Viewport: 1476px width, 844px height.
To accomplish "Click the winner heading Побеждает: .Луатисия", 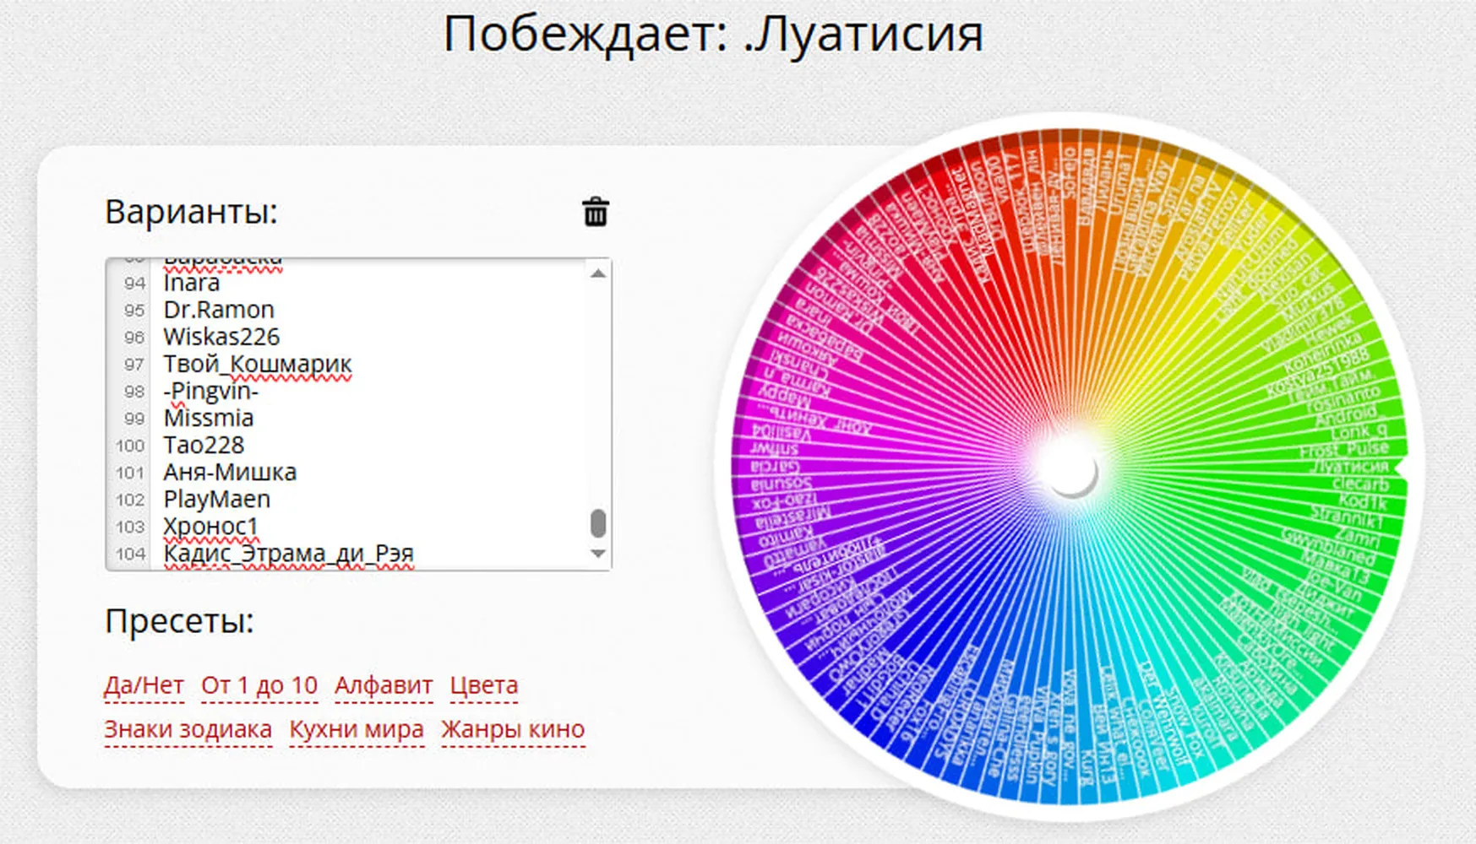I will [x=713, y=34].
